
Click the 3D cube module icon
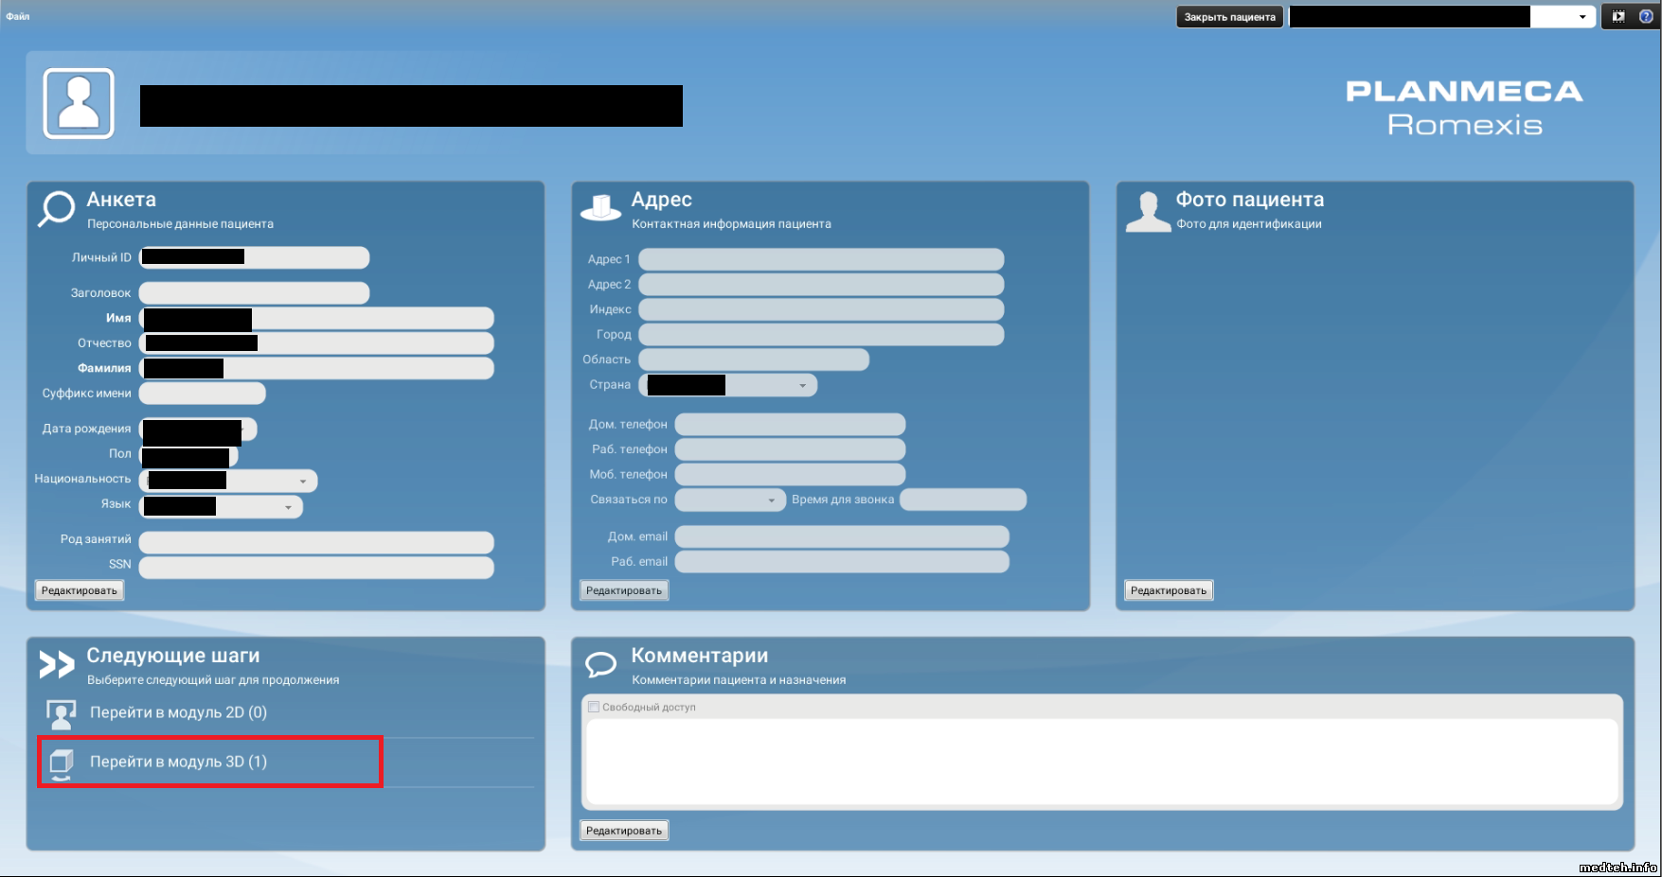point(62,763)
